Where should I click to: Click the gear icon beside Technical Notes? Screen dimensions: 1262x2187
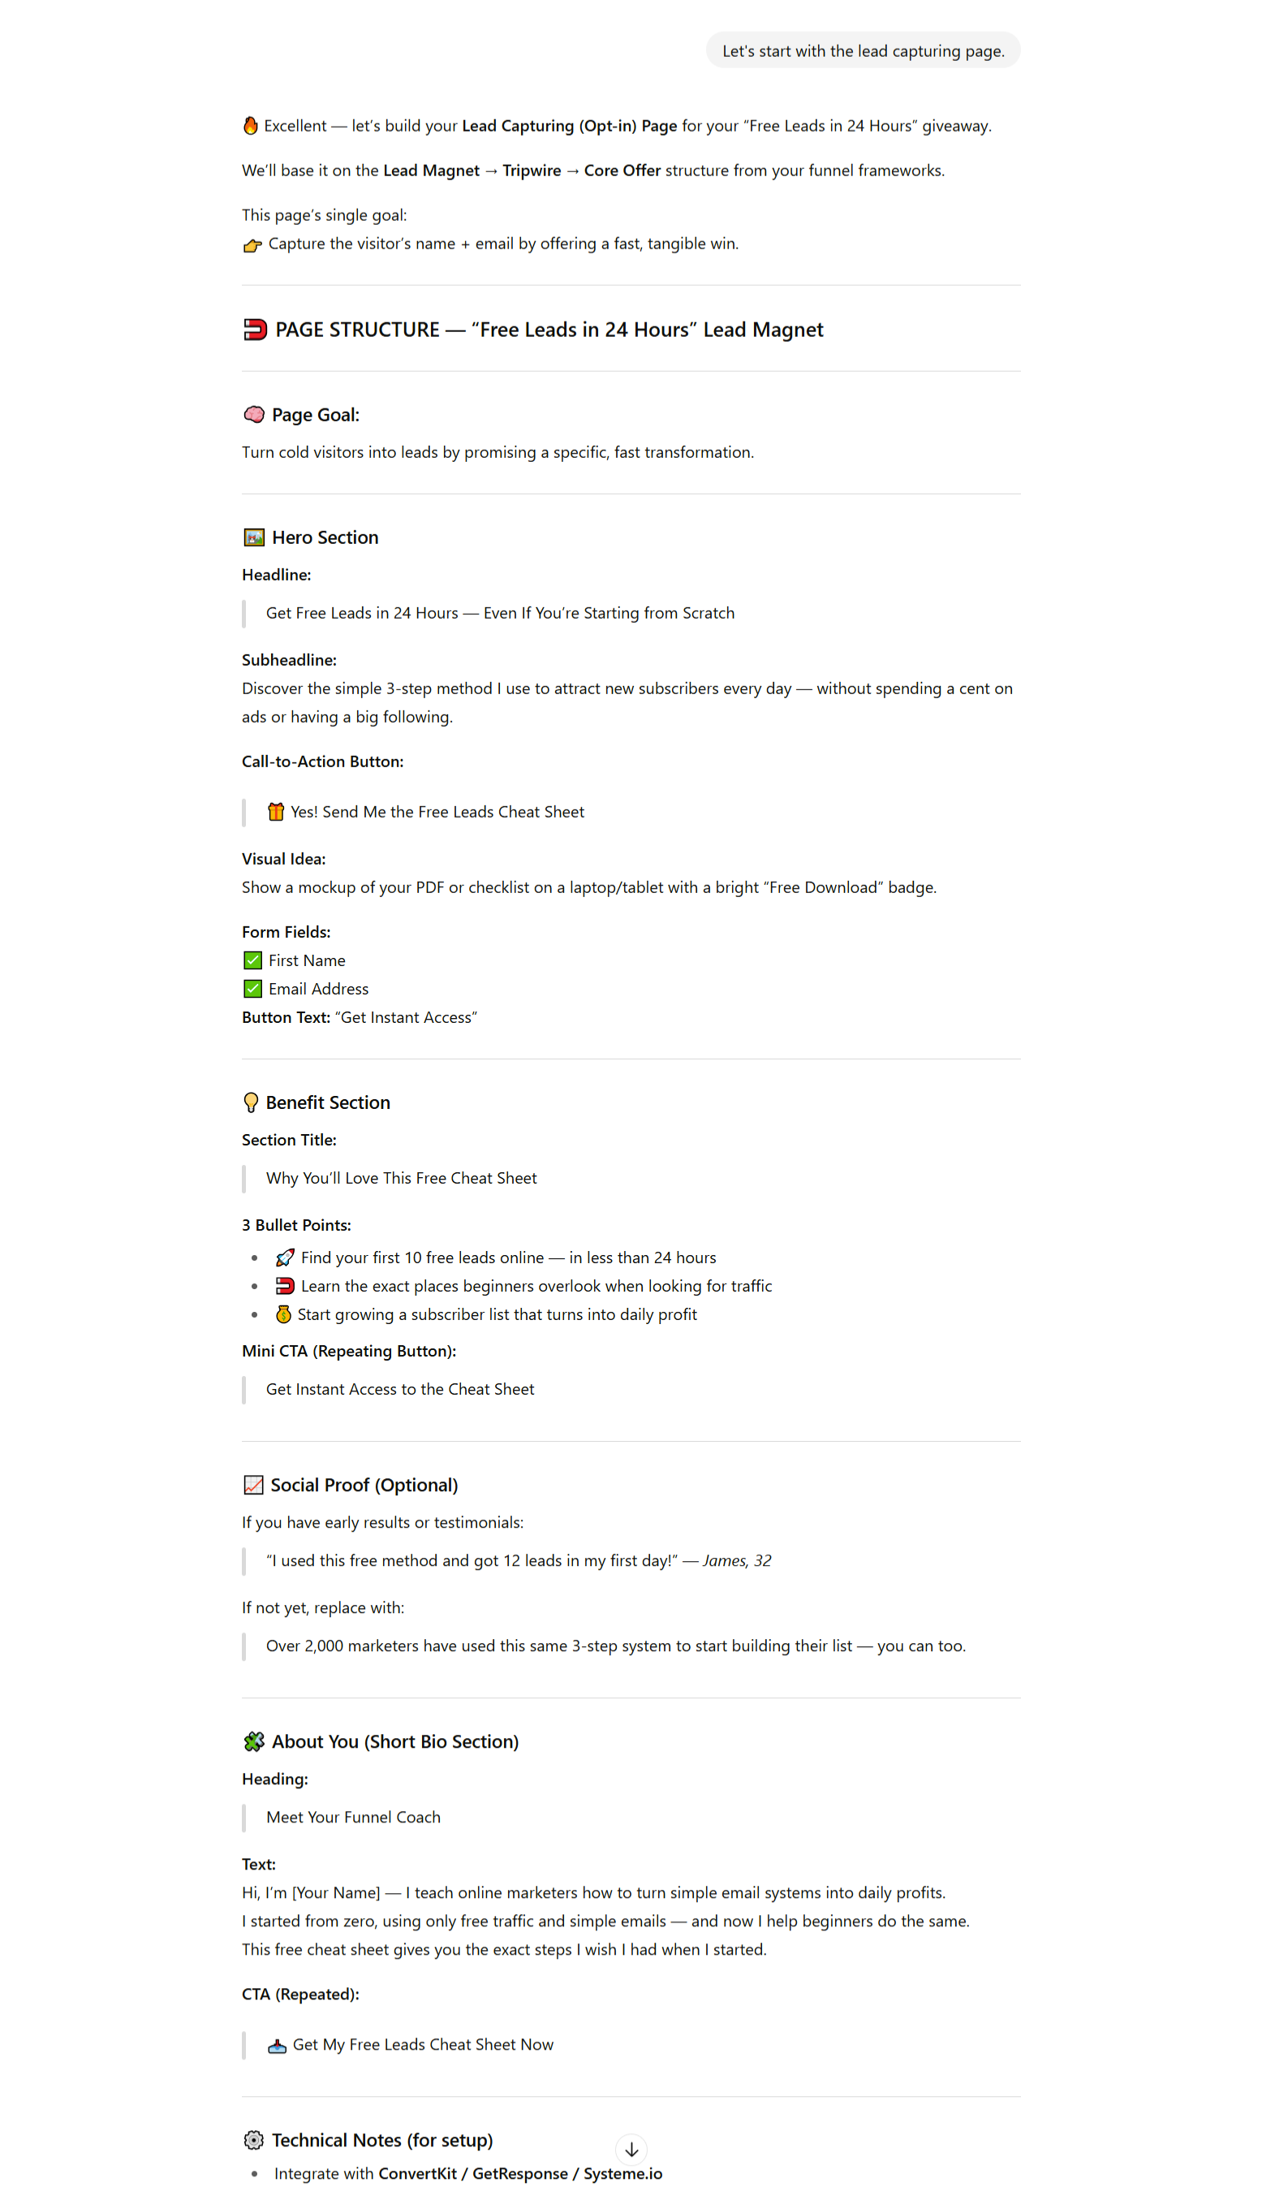pos(254,2139)
